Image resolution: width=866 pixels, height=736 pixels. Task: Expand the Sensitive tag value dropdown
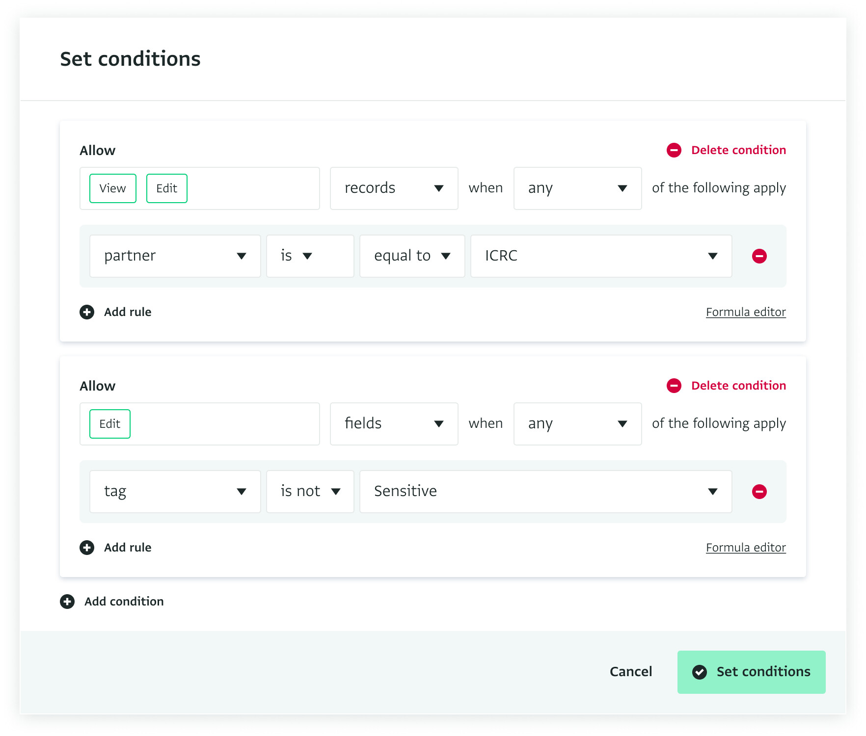tap(545, 492)
